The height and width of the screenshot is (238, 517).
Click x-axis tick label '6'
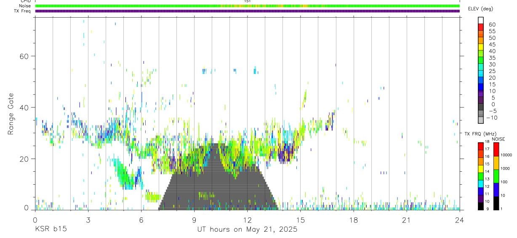(x=141, y=220)
